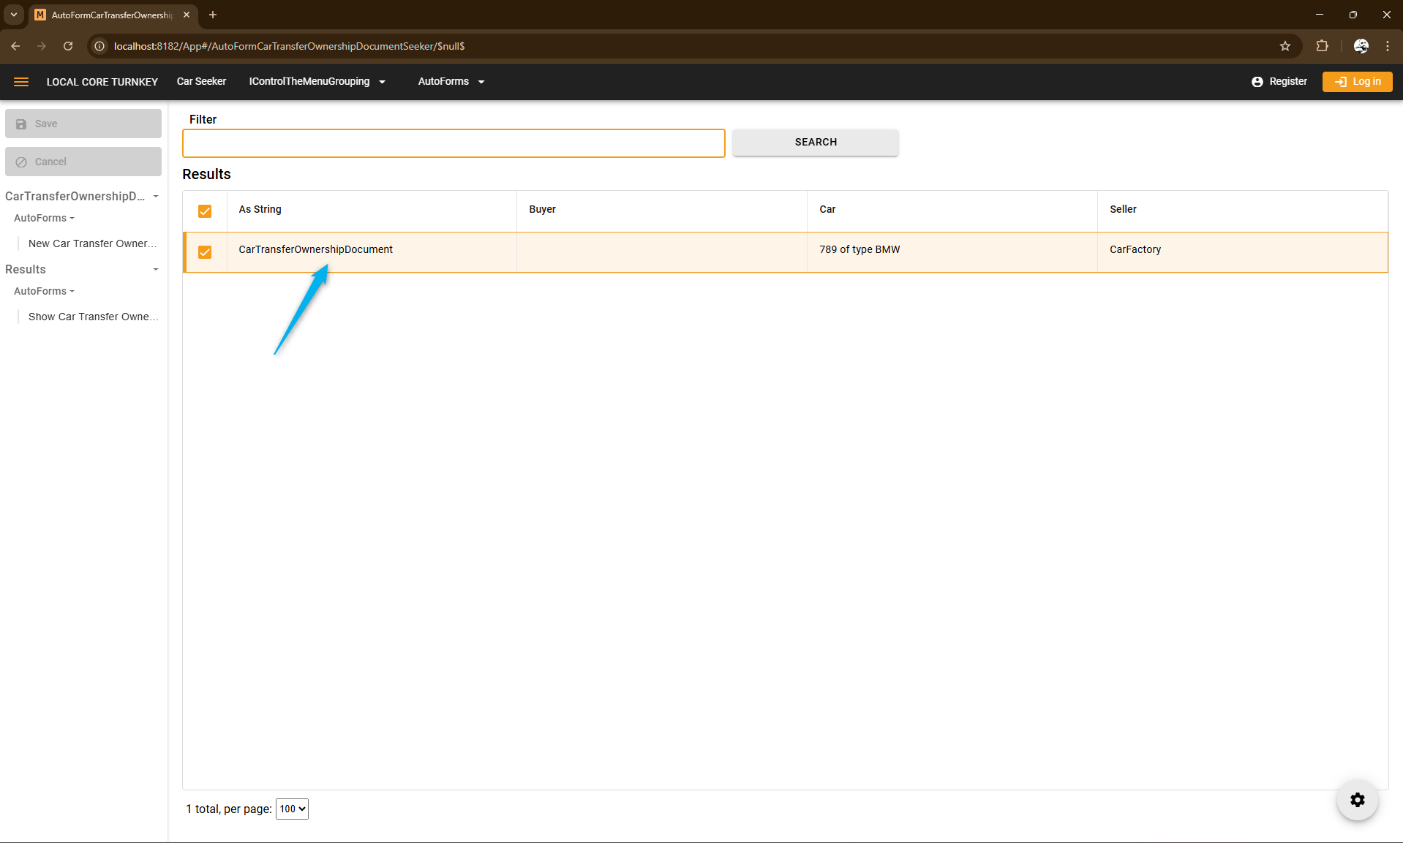Viewport: 1403px width, 843px height.
Task: Click the settings gear floating button
Action: click(x=1357, y=800)
